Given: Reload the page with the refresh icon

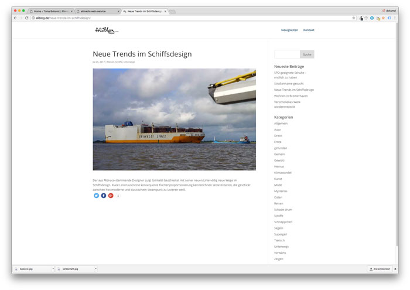Looking at the screenshot, I should 27,18.
